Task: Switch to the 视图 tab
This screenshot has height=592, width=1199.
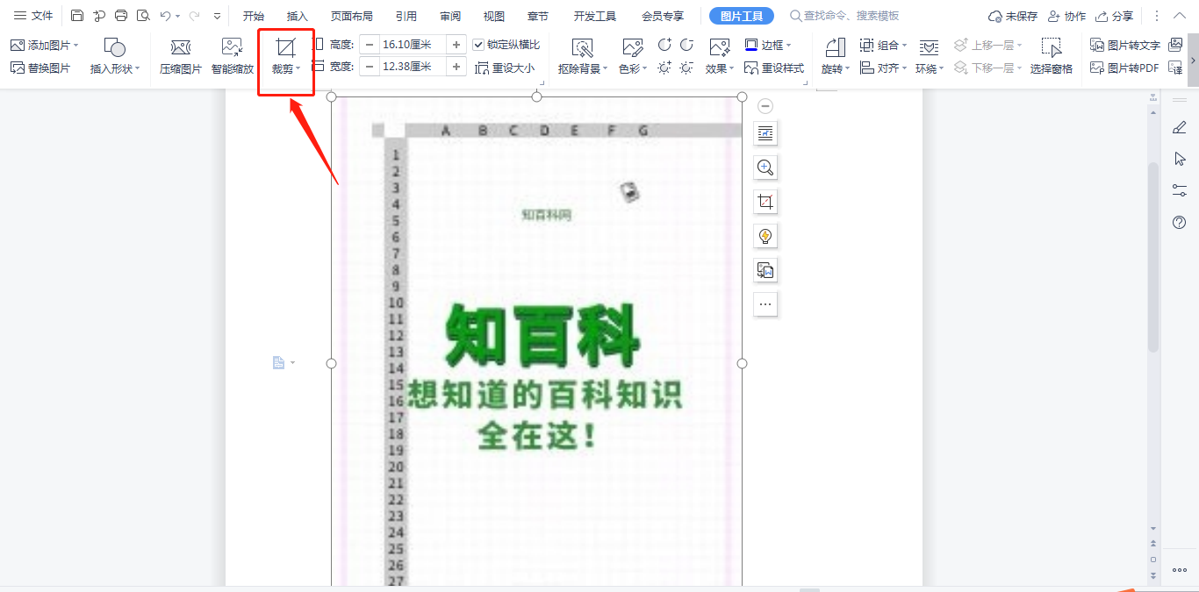Action: (x=494, y=16)
